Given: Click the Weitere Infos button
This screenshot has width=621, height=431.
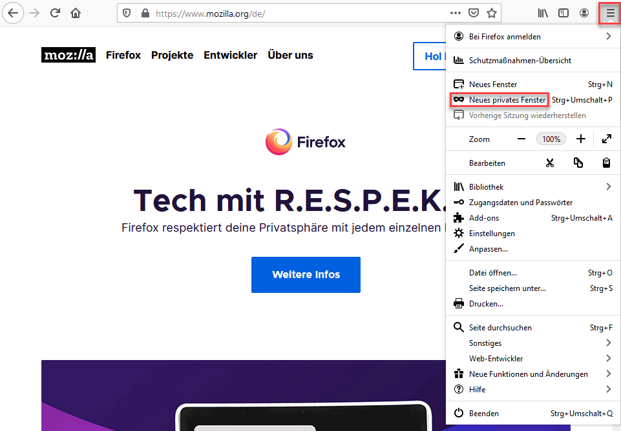Looking at the screenshot, I should pos(306,275).
